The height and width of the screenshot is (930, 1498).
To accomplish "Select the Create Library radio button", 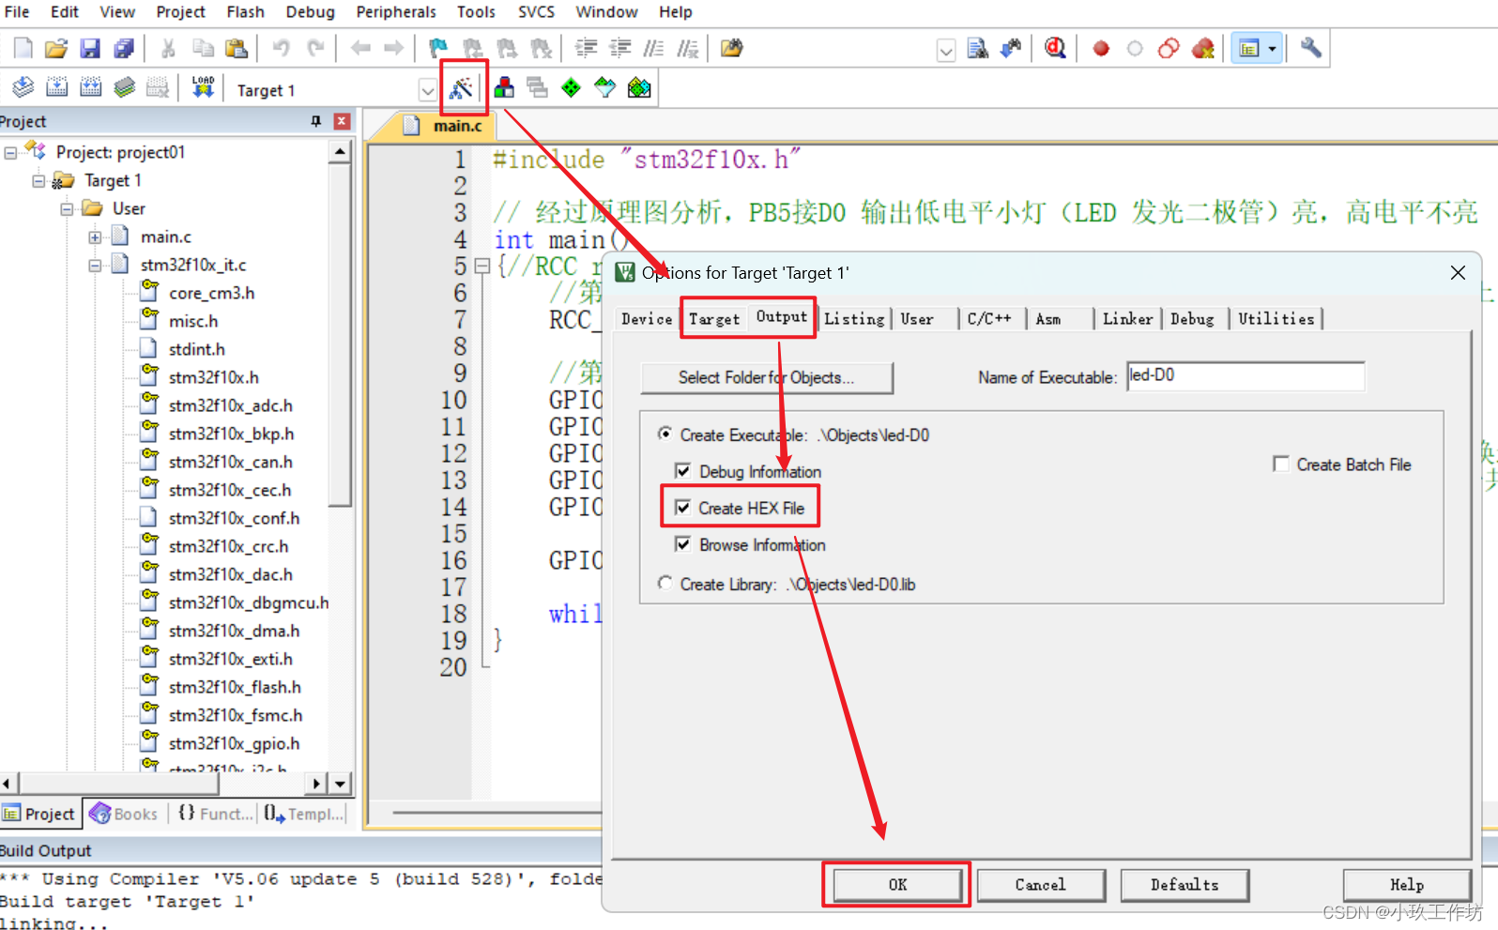I will [665, 583].
